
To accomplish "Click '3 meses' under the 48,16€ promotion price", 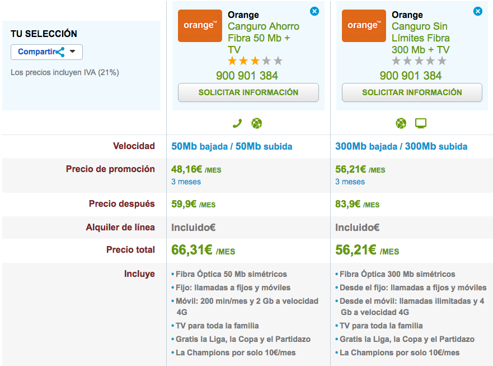I will click(x=186, y=182).
